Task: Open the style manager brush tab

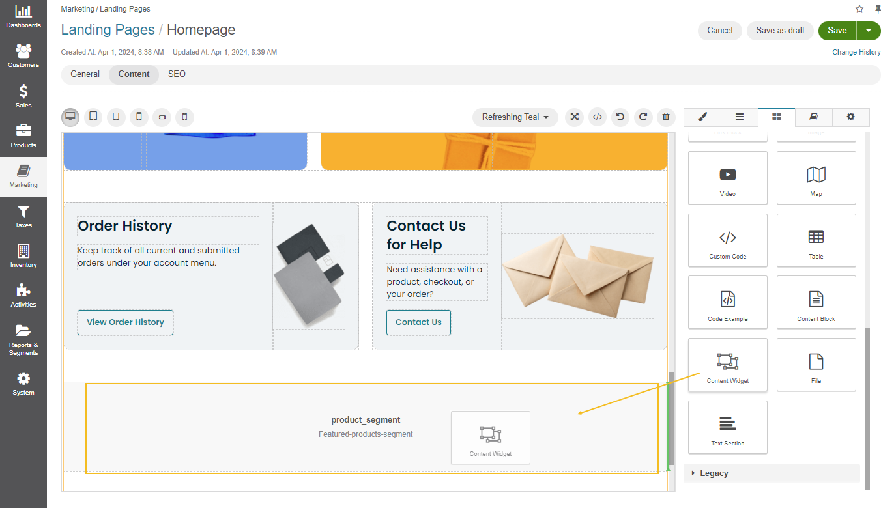Action: [x=702, y=117]
